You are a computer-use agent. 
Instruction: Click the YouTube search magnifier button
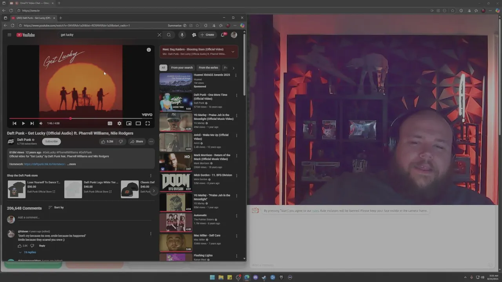pos(169,35)
